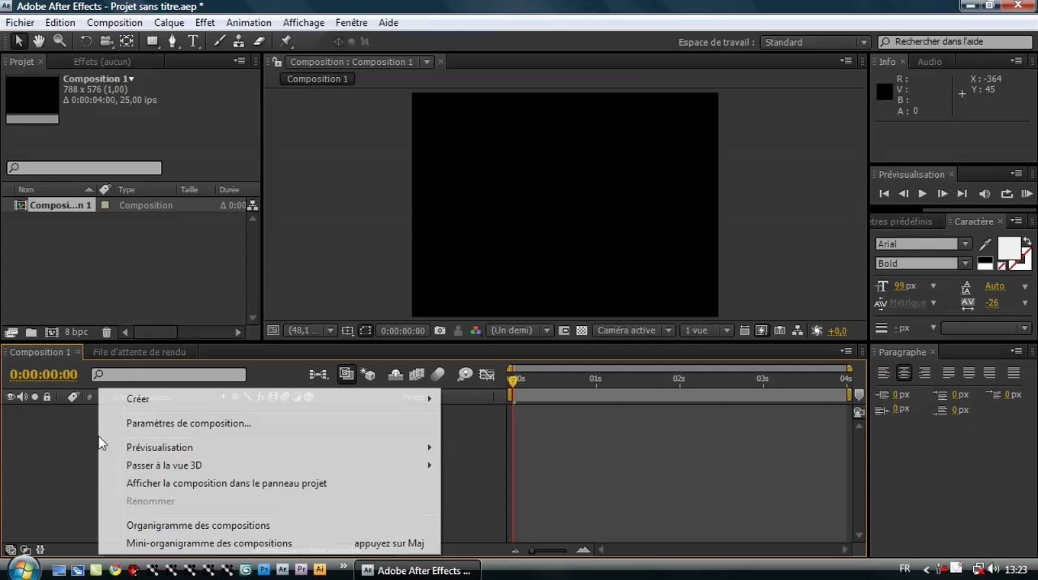Switch to File d'attente de rendu tab
Viewport: 1038px width, 580px height.
139,352
